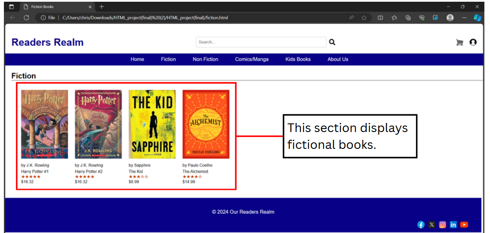Click the © 2024 Our Readers Realm text
This screenshot has width=490, height=233.
[x=243, y=212]
